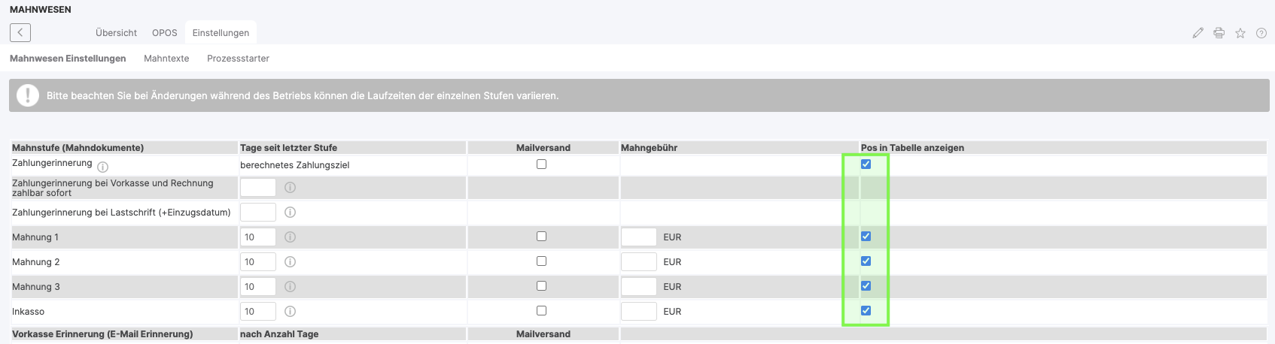Click info icon in Mahnung 1 row
Screen dimensions: 1275x344
pos(291,237)
